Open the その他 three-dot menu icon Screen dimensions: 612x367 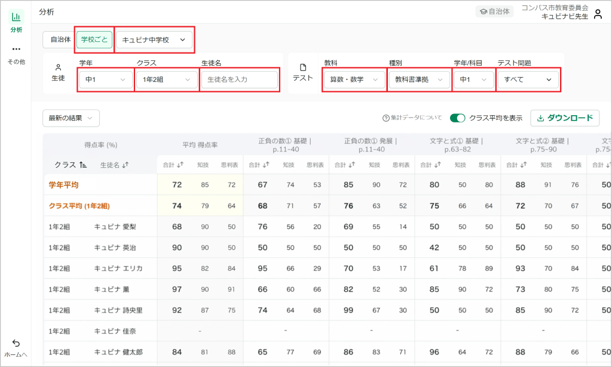pyautogui.click(x=16, y=49)
